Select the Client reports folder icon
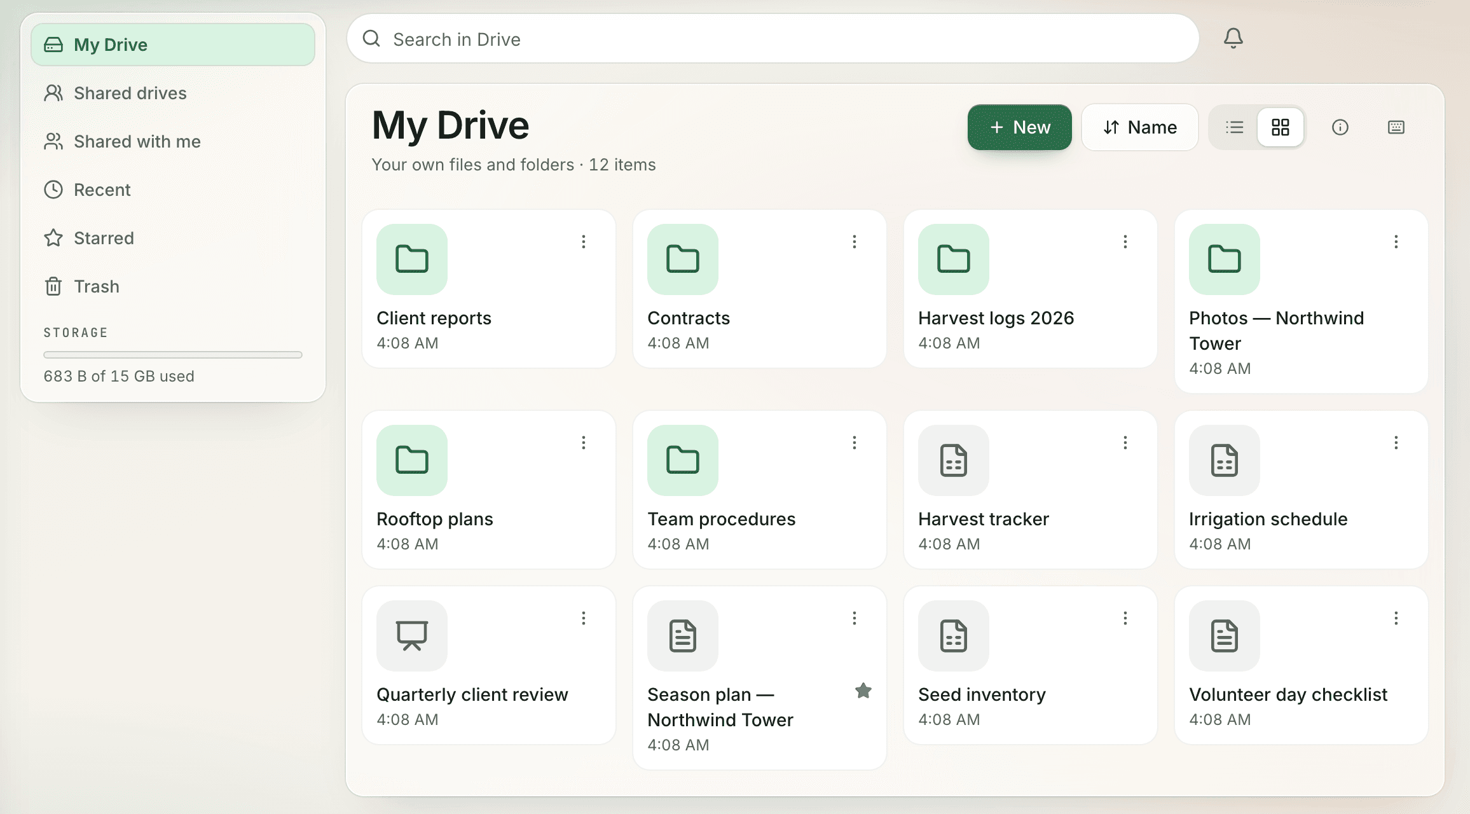Viewport: 1470px width, 814px height. pyautogui.click(x=412, y=259)
